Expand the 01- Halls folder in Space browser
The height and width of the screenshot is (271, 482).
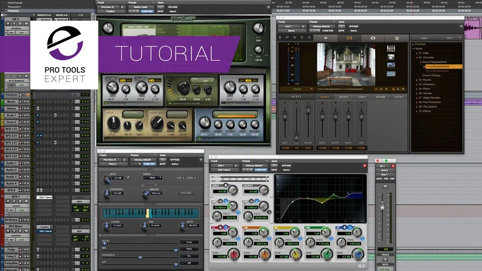[x=417, y=53]
